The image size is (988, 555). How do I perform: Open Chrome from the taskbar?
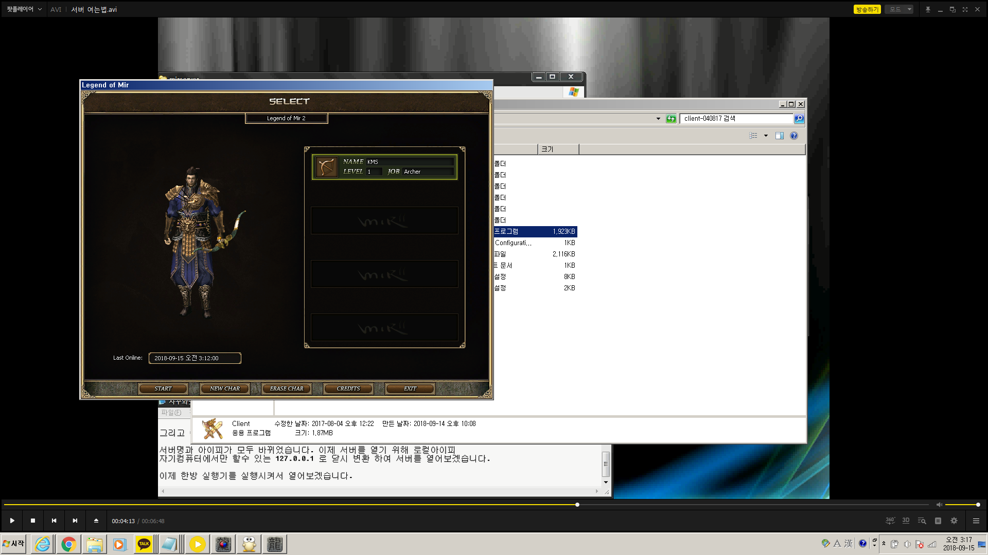[x=68, y=544]
